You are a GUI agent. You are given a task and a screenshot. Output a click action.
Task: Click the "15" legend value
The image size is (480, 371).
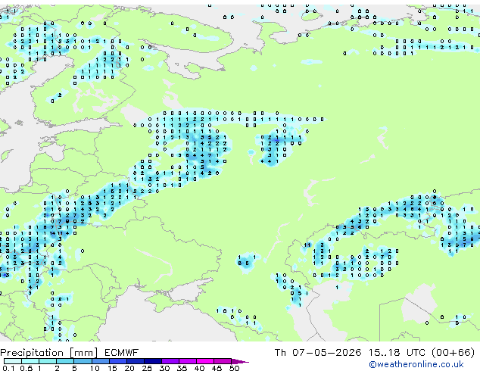point(112,368)
